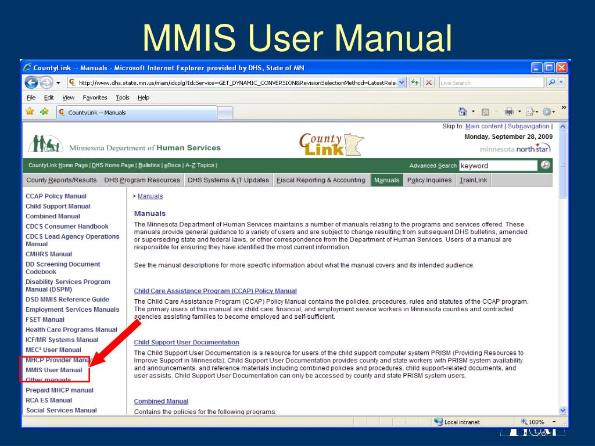This screenshot has width=595, height=446.
Task: Open the Home icon dropdown arrow
Action: [x=473, y=111]
